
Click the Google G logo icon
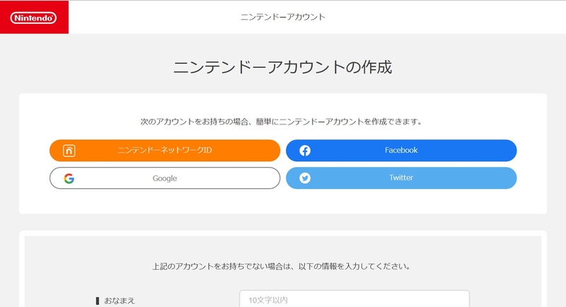[69, 178]
